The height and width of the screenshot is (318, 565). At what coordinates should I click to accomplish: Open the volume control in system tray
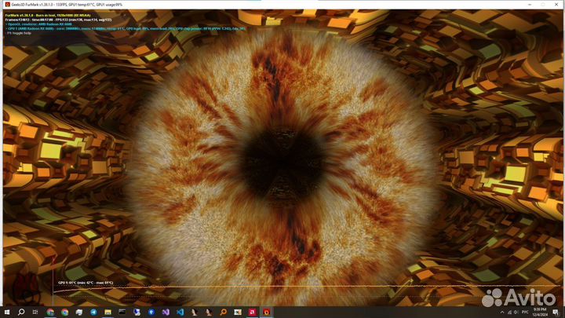(x=516, y=312)
